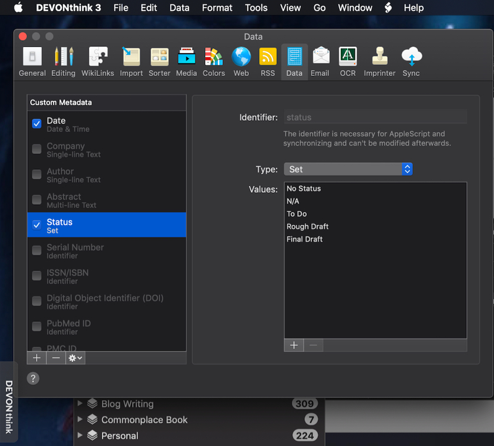Screen dimensions: 494x446
Task: Open the Email preferences icon
Action: pos(320,61)
